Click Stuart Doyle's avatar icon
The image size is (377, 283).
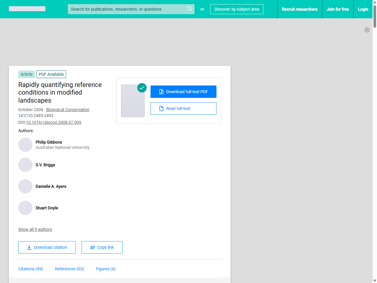coord(25,208)
